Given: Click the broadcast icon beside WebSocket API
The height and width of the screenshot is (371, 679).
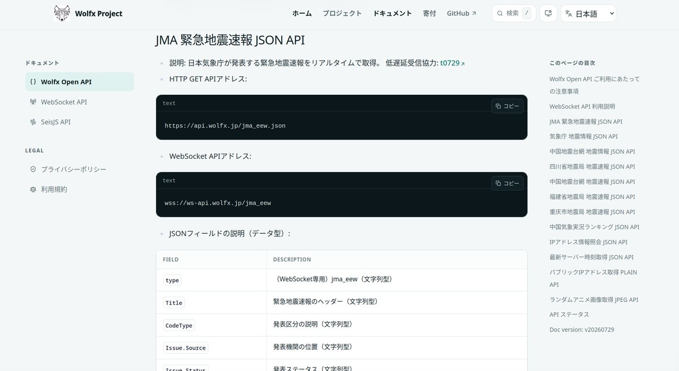Looking at the screenshot, I should pos(33,102).
